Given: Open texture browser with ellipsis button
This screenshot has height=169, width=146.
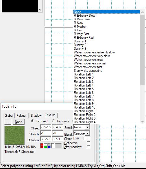Looking at the screenshot, I should (x=8, y=122).
